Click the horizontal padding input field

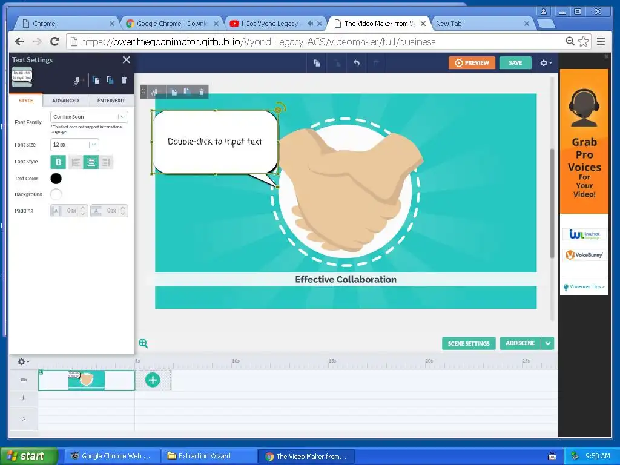[70, 211]
